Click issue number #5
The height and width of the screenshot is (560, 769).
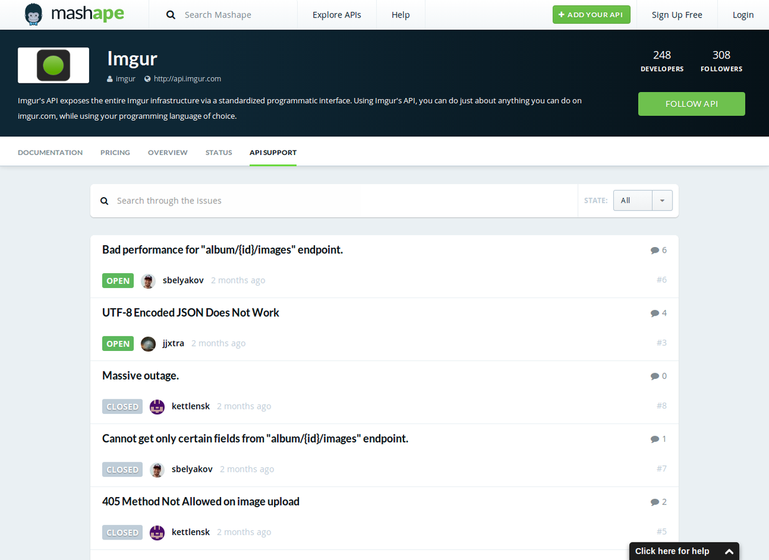point(661,531)
